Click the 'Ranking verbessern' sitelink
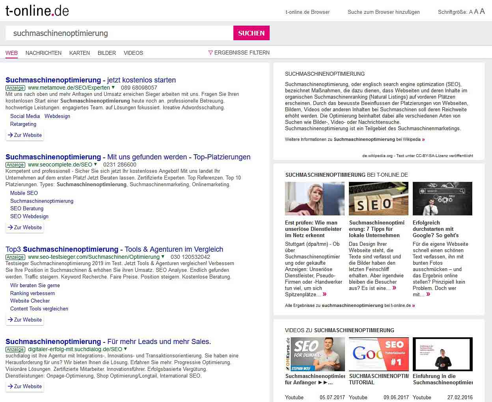The height and width of the screenshot is (402, 492). [32, 293]
